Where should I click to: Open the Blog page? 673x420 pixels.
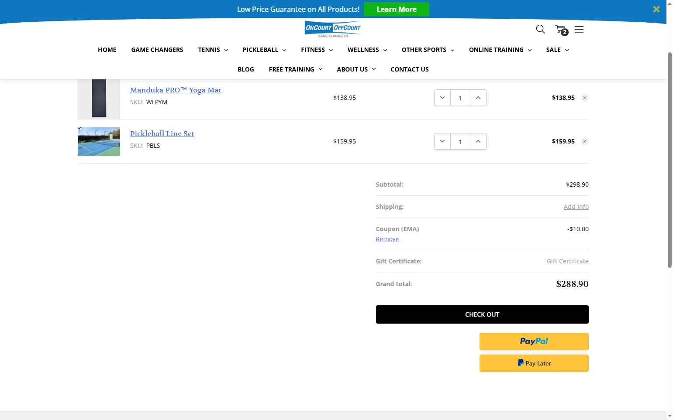pos(246,69)
